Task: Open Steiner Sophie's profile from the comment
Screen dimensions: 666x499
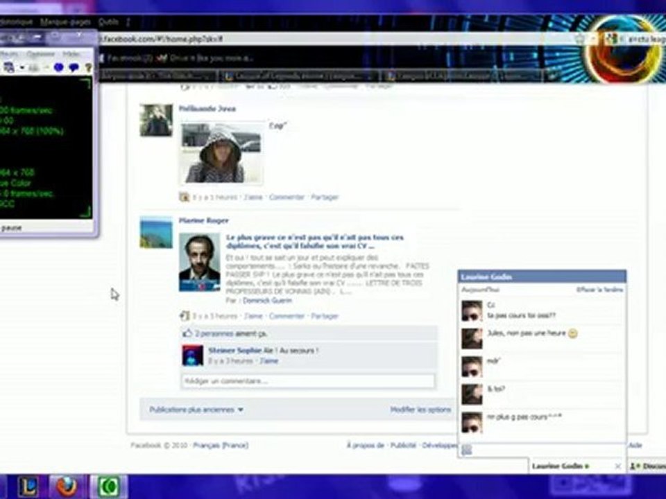Action: (235, 351)
